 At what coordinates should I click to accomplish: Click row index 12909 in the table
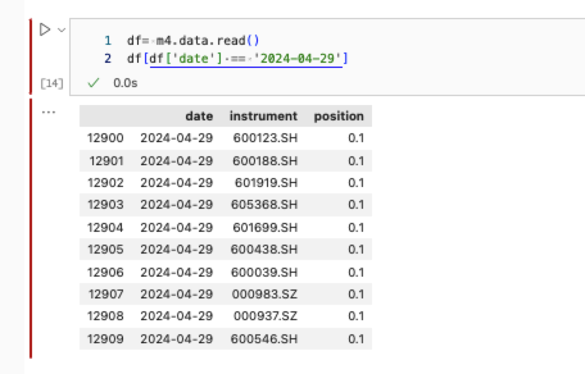(105, 338)
